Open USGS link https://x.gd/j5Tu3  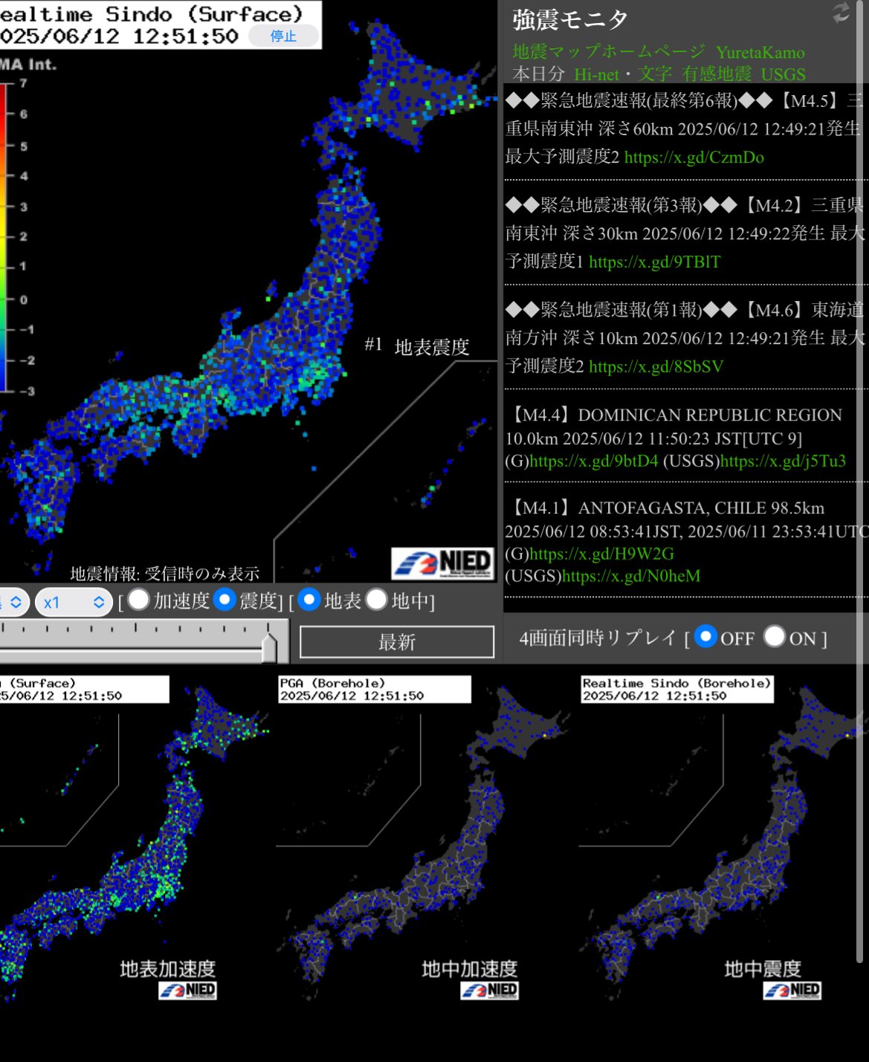pos(783,461)
